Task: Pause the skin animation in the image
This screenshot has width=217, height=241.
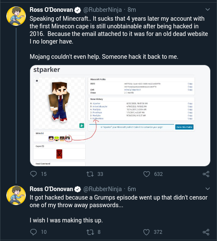Action: pyautogui.click(x=37, y=81)
